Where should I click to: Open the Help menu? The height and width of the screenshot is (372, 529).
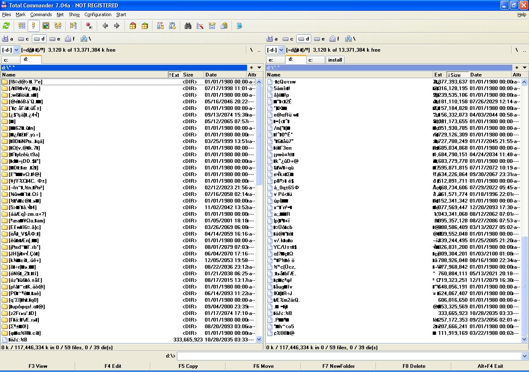pyautogui.click(x=522, y=14)
